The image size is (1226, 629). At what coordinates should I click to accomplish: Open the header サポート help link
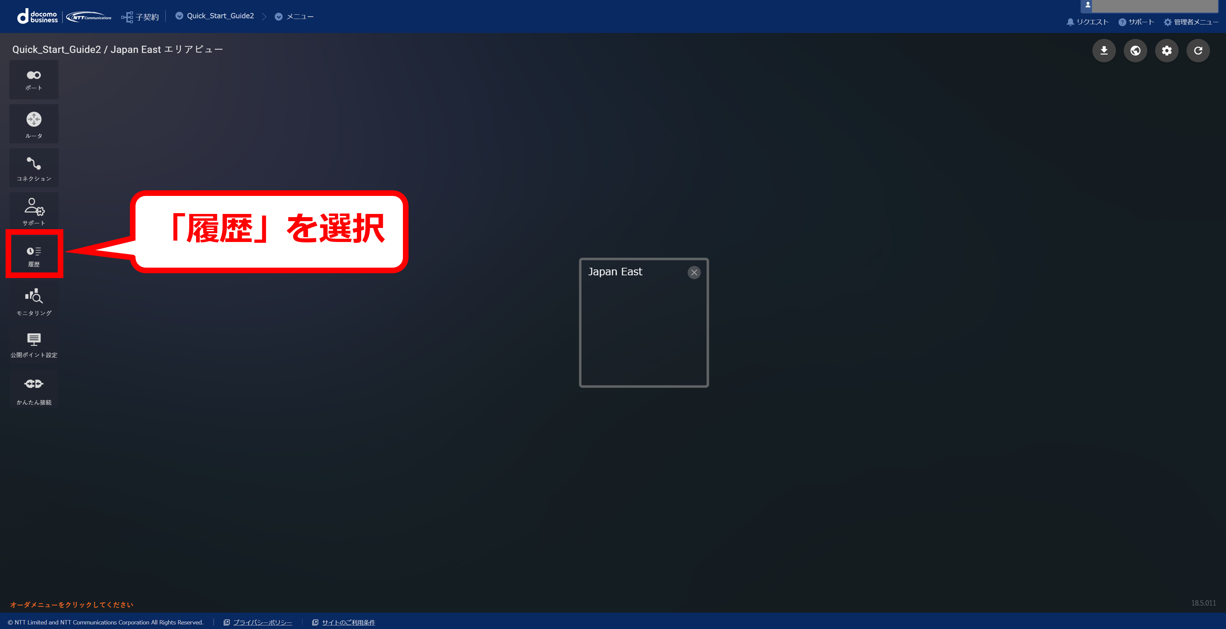point(1136,22)
